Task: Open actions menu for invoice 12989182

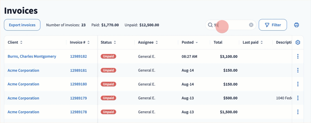Action: pyautogui.click(x=298, y=56)
